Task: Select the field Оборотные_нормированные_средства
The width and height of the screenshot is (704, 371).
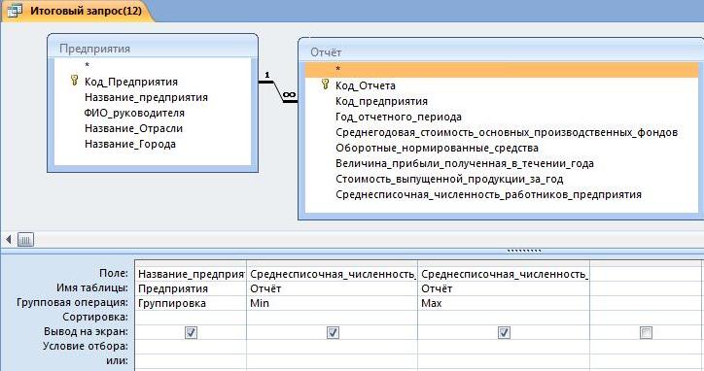Action: tap(437, 148)
